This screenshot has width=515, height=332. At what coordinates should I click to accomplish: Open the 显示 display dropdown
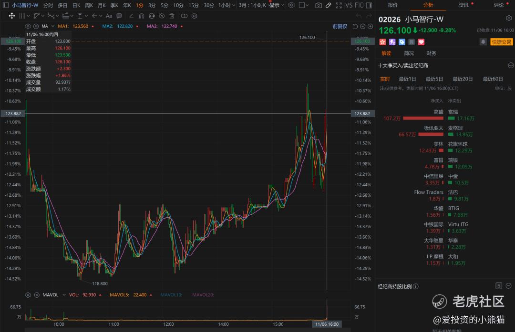pyautogui.click(x=277, y=5)
